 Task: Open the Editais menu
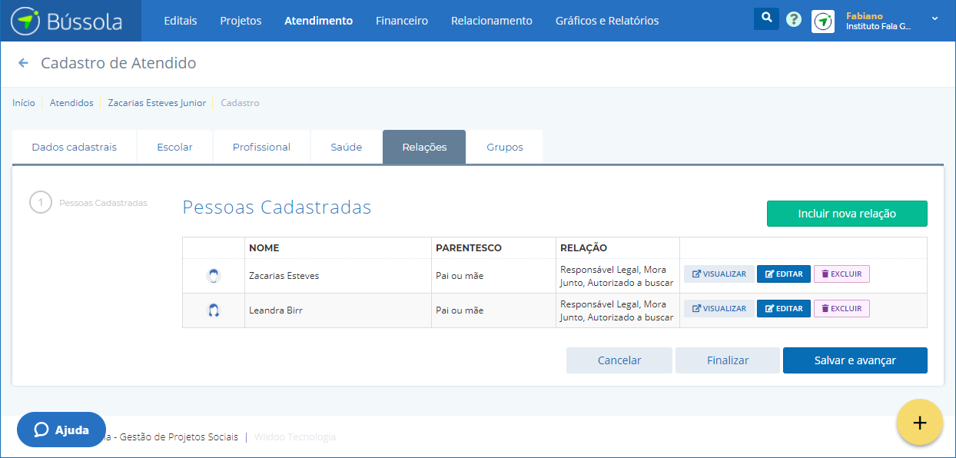tap(181, 21)
